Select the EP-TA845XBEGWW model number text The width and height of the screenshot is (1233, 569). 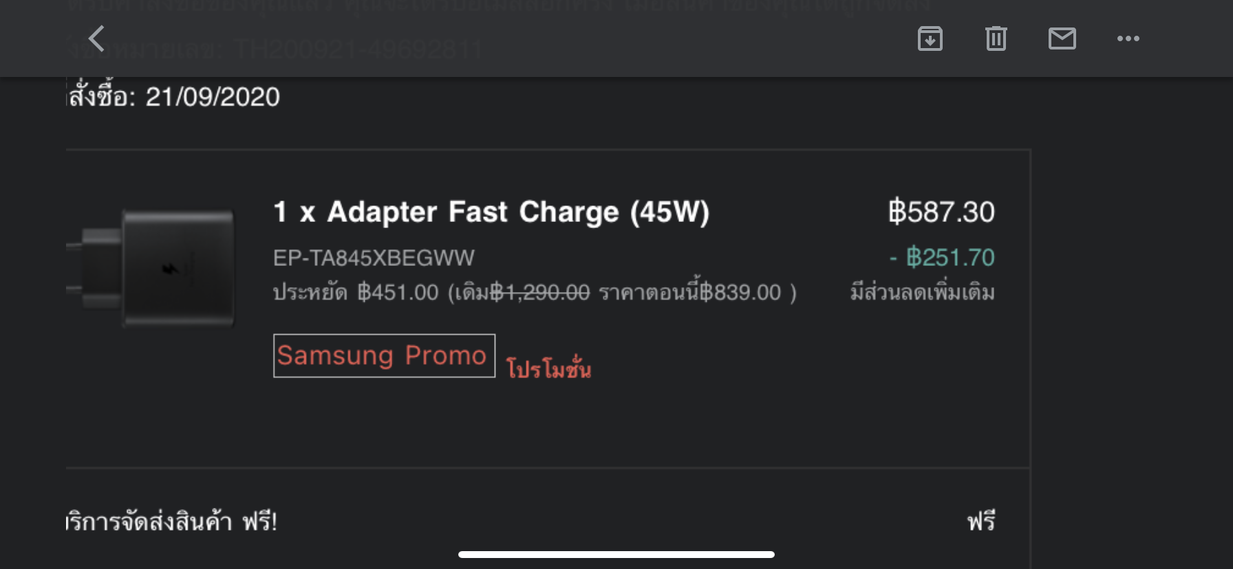click(x=374, y=258)
